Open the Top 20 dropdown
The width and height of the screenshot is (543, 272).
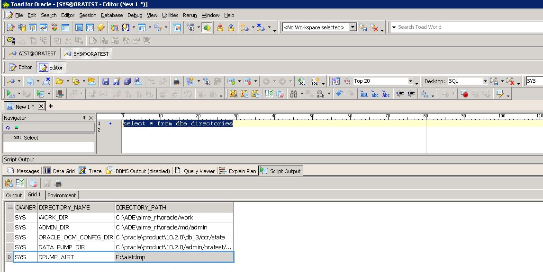[410, 81]
